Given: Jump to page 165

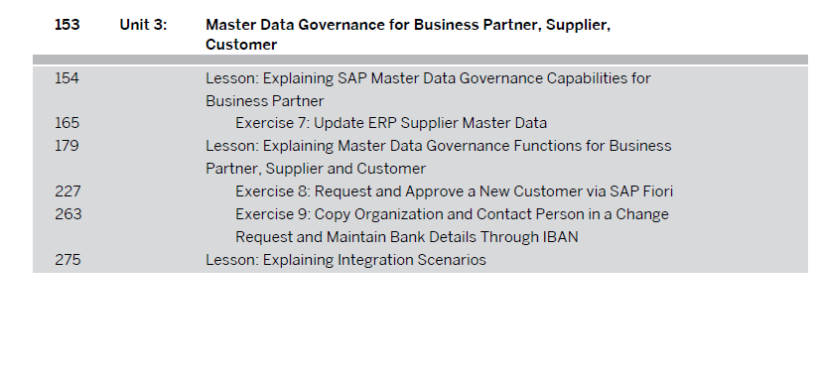Looking at the screenshot, I should (x=68, y=123).
